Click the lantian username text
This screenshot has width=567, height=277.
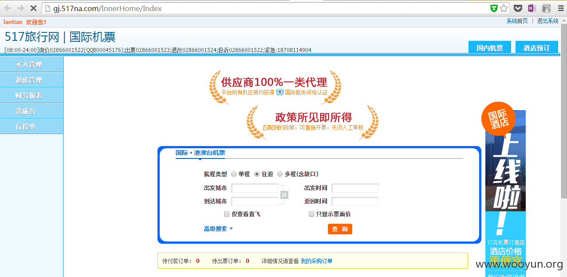coord(13,22)
